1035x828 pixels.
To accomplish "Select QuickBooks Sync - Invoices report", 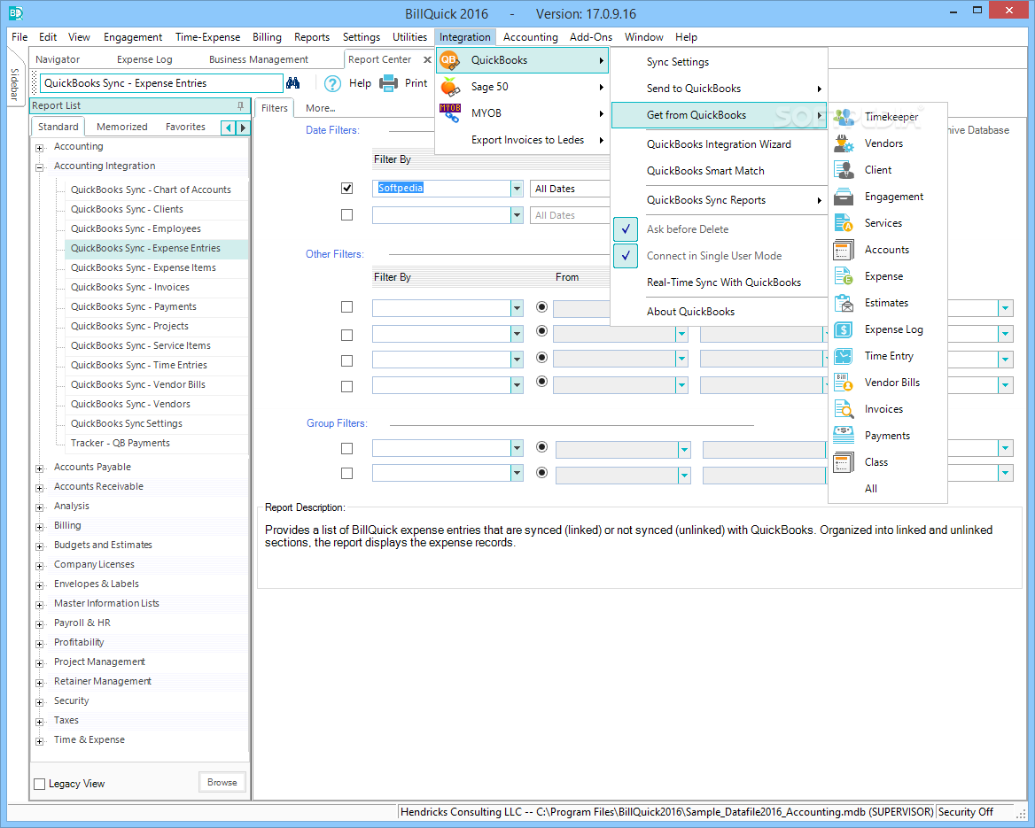I will pos(130,287).
